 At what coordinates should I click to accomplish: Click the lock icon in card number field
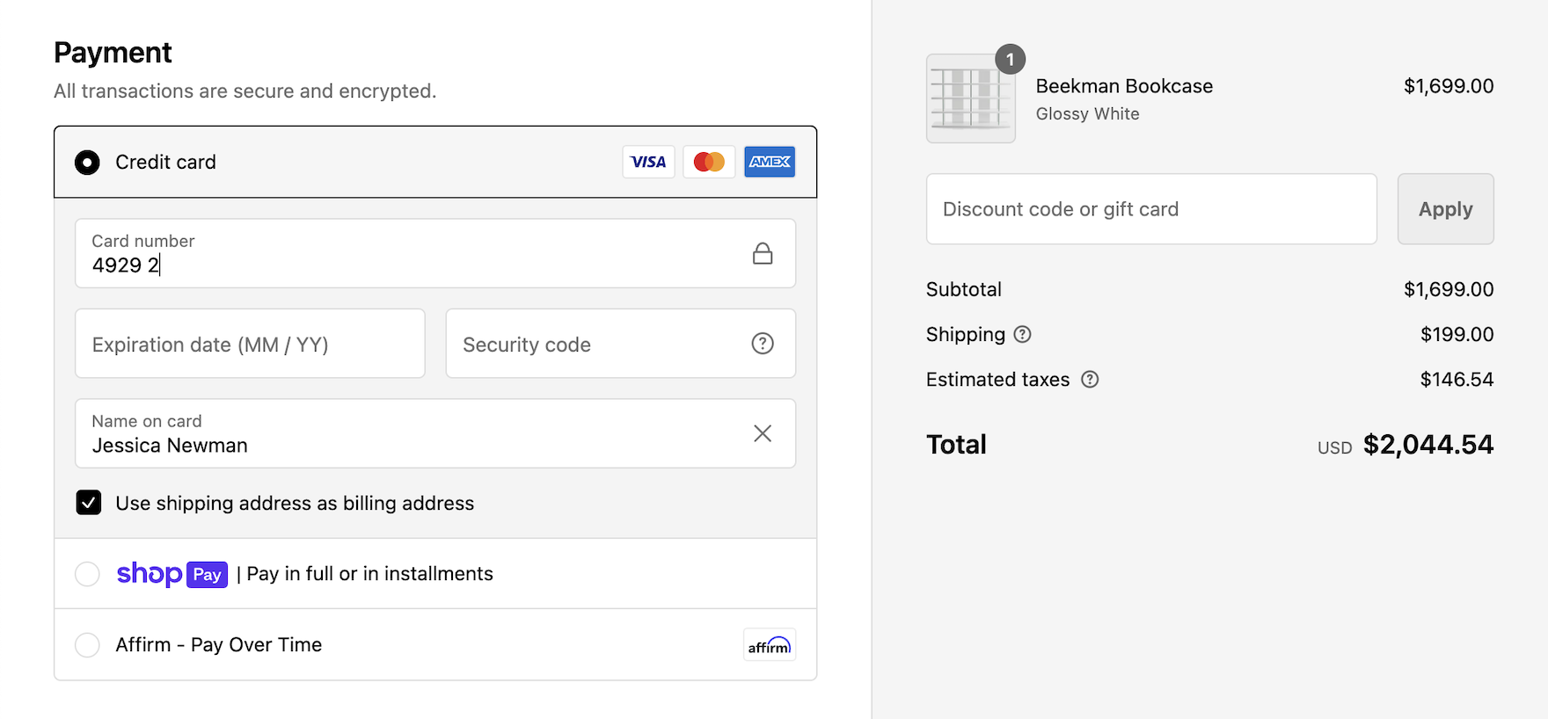(x=763, y=254)
